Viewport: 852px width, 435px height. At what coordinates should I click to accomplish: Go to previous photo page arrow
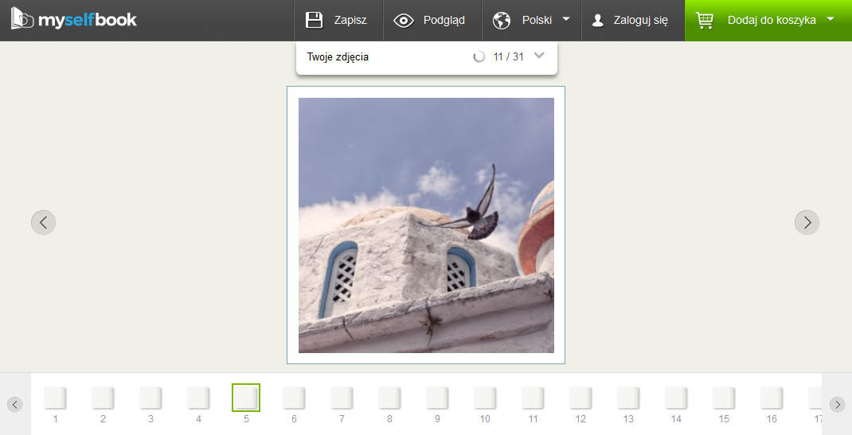[44, 223]
